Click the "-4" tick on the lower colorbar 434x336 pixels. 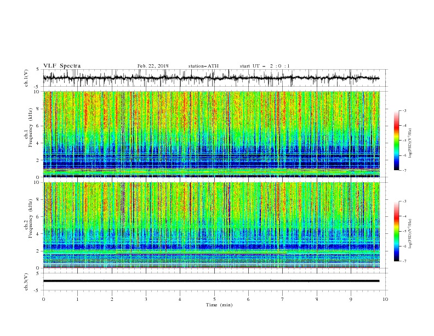tap(404, 216)
